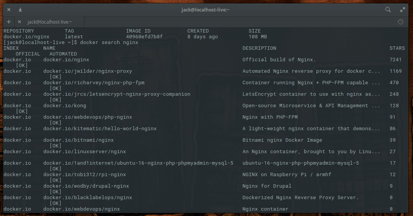The image size is (413, 216).
Task: Close the terminal window
Action: [x=9, y=10]
